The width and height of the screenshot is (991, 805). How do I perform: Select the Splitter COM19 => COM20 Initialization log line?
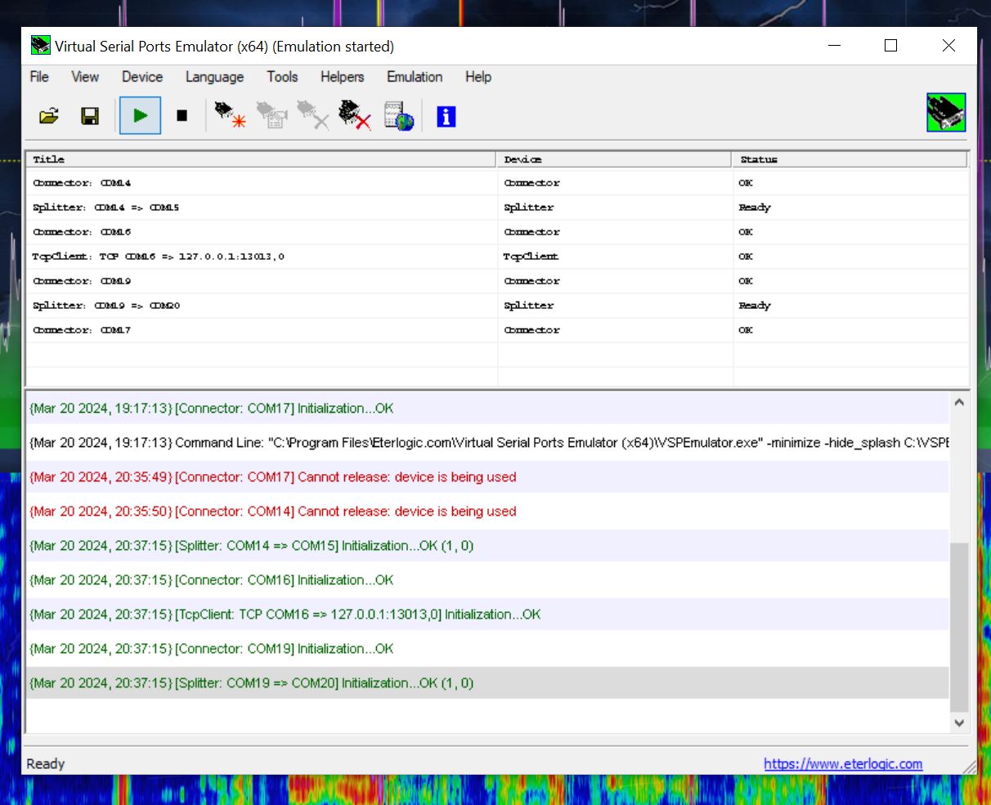pos(487,683)
